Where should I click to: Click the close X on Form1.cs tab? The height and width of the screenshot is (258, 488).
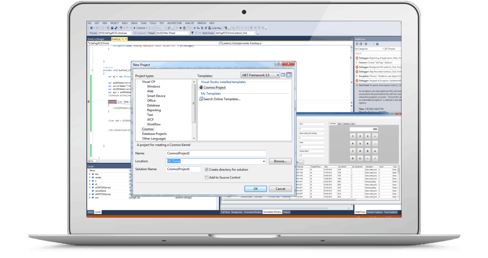(x=126, y=39)
